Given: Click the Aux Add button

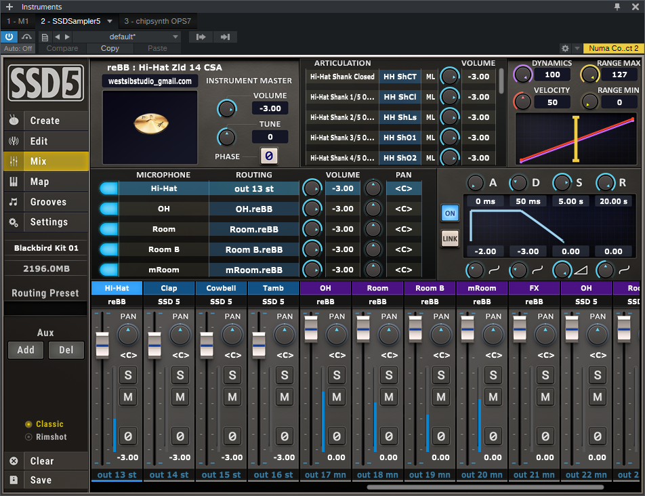Looking at the screenshot, I should pyautogui.click(x=26, y=350).
